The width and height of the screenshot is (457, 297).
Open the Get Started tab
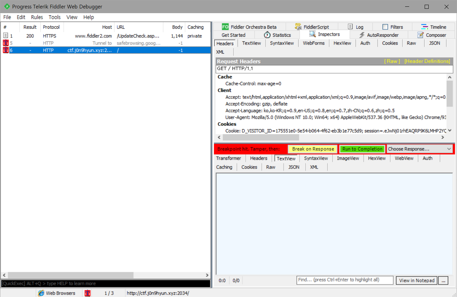[x=234, y=35]
